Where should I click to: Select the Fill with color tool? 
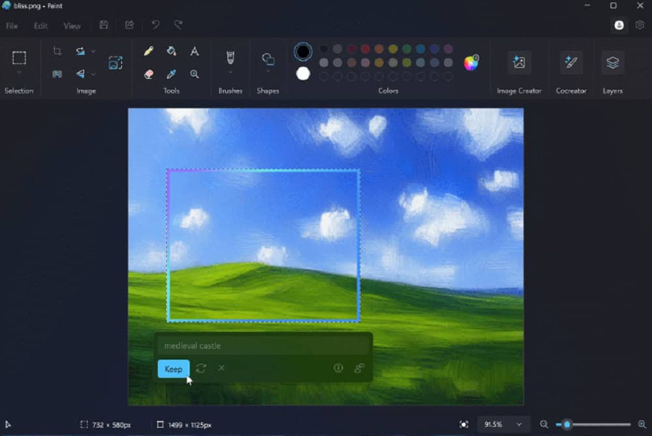[171, 51]
